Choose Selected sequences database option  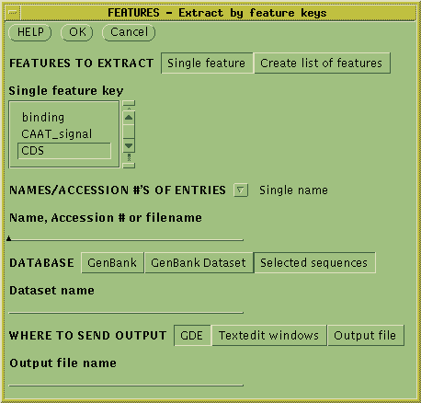point(314,263)
